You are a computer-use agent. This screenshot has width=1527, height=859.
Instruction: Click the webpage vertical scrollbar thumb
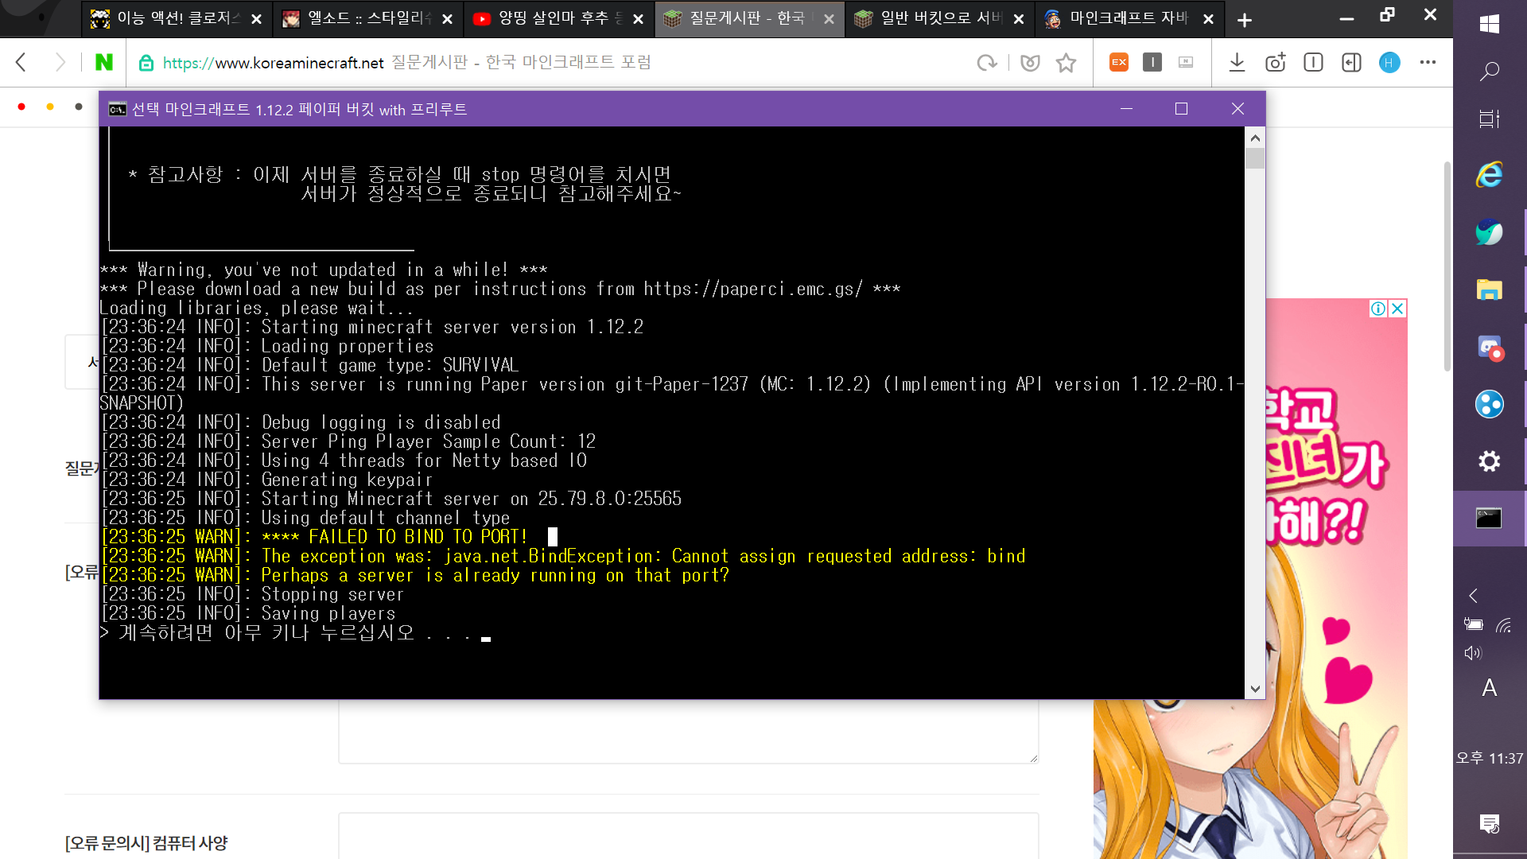point(1447,266)
